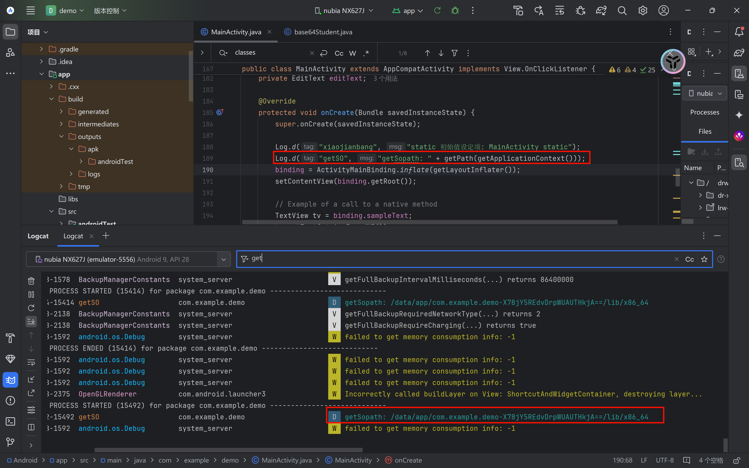The width and height of the screenshot is (749, 468).
Task: Toggle regex option in search bar
Action: tap(366, 53)
